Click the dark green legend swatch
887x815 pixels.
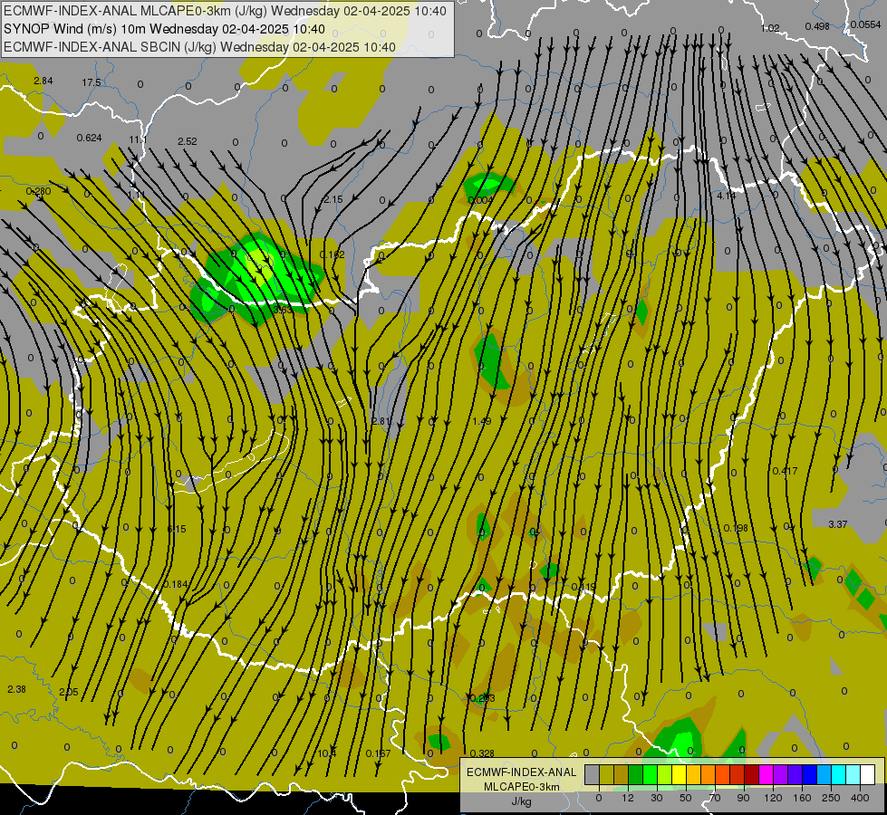(635, 775)
